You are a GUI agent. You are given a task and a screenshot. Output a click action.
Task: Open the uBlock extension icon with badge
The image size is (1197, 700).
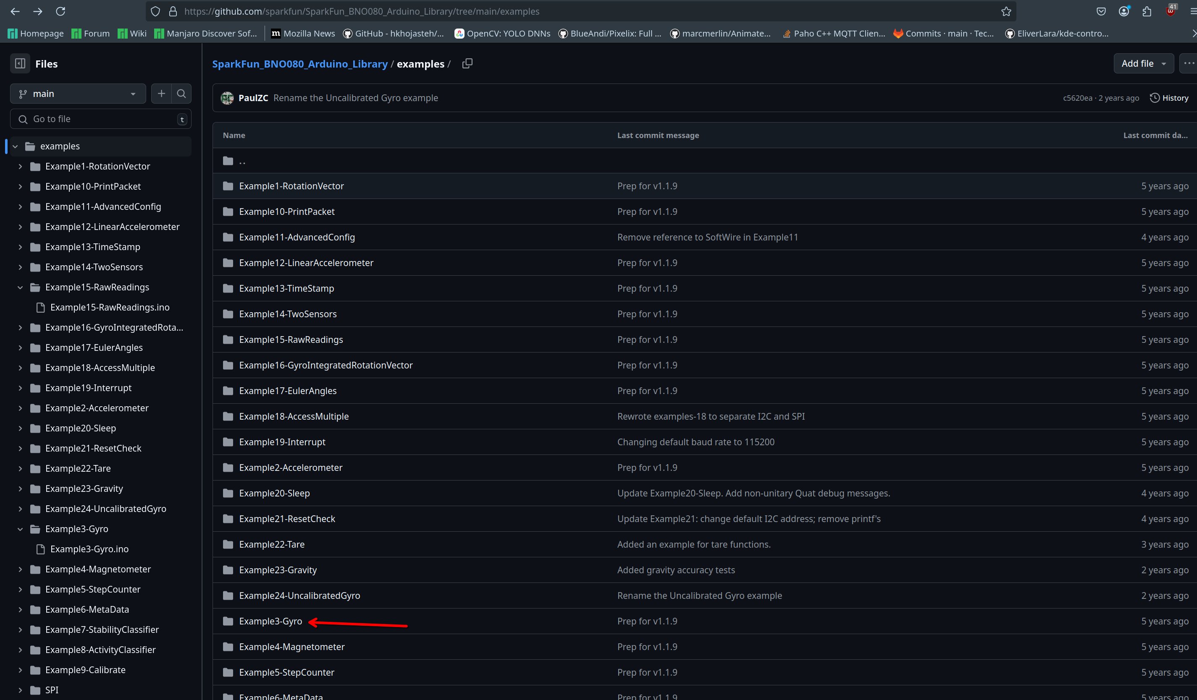(x=1171, y=10)
